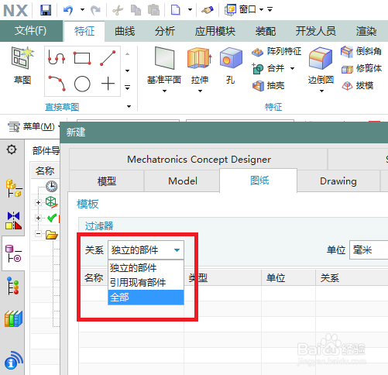Select the line sketch tool
This screenshot has width=388, height=375.
(108, 58)
